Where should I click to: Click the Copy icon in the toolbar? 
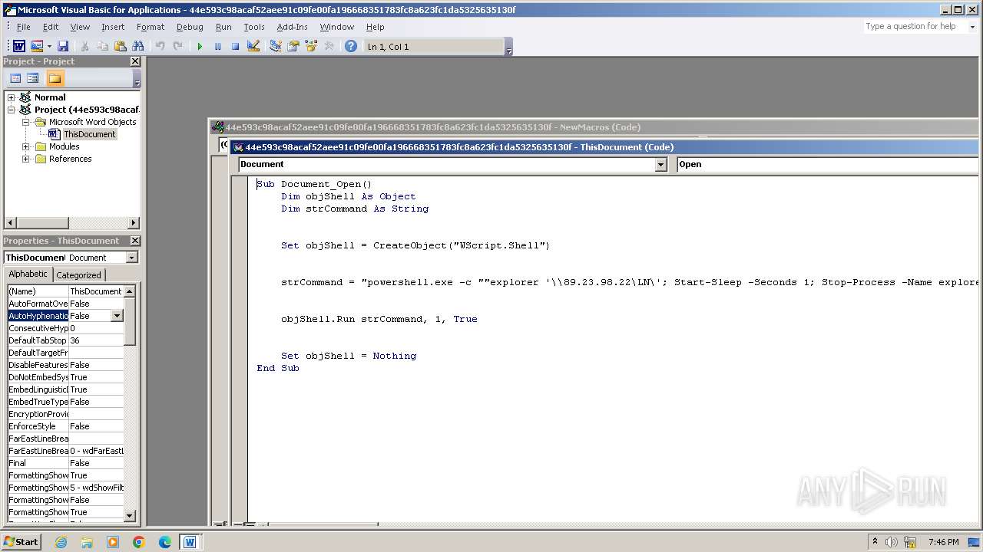(102, 47)
